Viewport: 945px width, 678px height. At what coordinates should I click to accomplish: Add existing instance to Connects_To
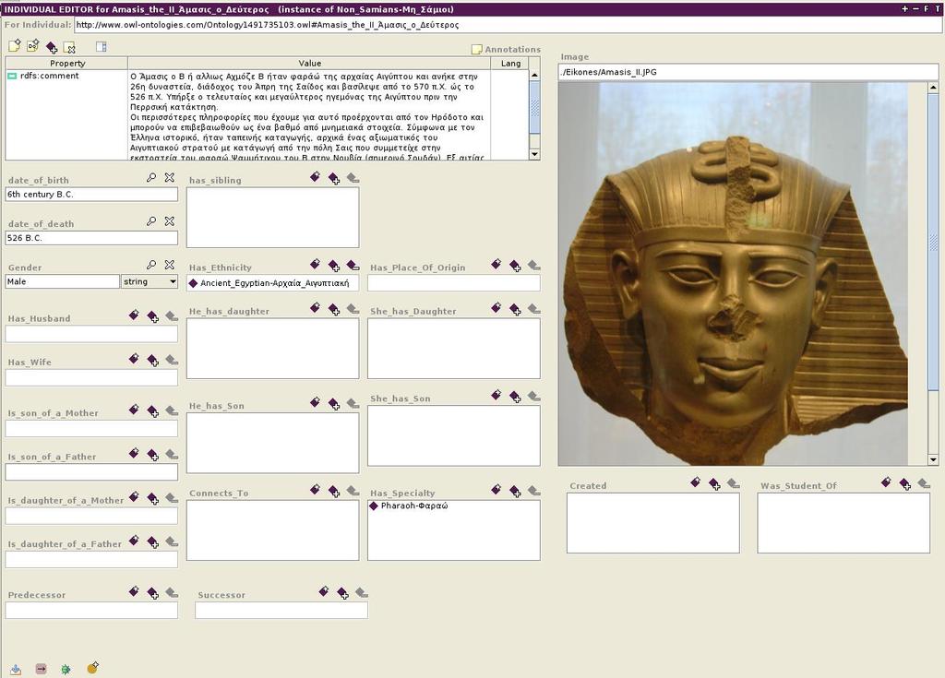coord(334,491)
